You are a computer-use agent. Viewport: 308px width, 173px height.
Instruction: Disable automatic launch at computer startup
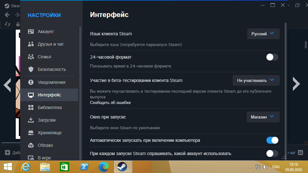point(272,140)
